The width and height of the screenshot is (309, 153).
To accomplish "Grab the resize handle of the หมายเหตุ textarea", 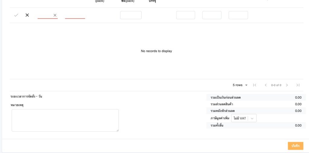I will click(x=117, y=130).
